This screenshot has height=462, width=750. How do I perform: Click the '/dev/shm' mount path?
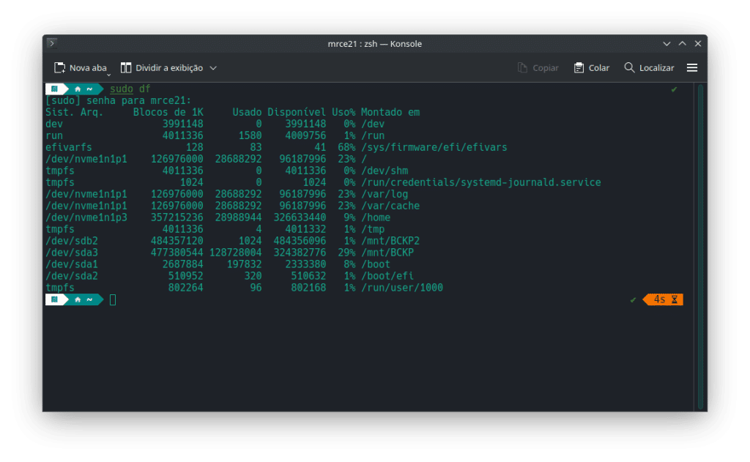coord(385,171)
